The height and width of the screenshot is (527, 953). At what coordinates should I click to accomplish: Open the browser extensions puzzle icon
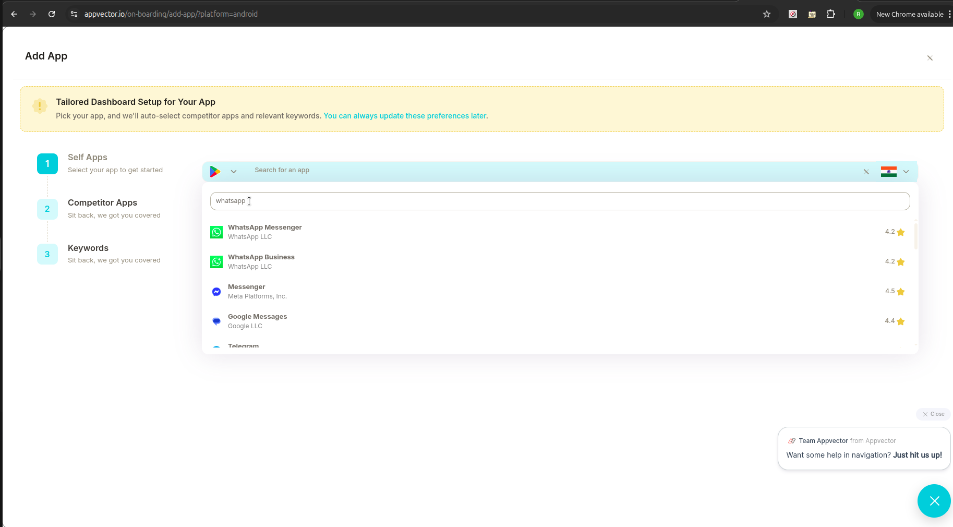tap(831, 14)
